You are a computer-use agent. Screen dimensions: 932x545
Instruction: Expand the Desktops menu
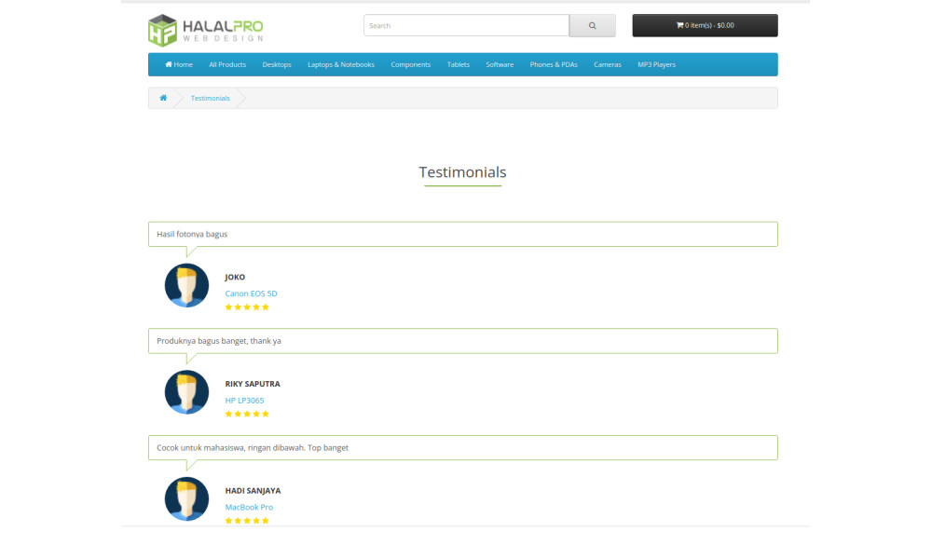point(277,65)
